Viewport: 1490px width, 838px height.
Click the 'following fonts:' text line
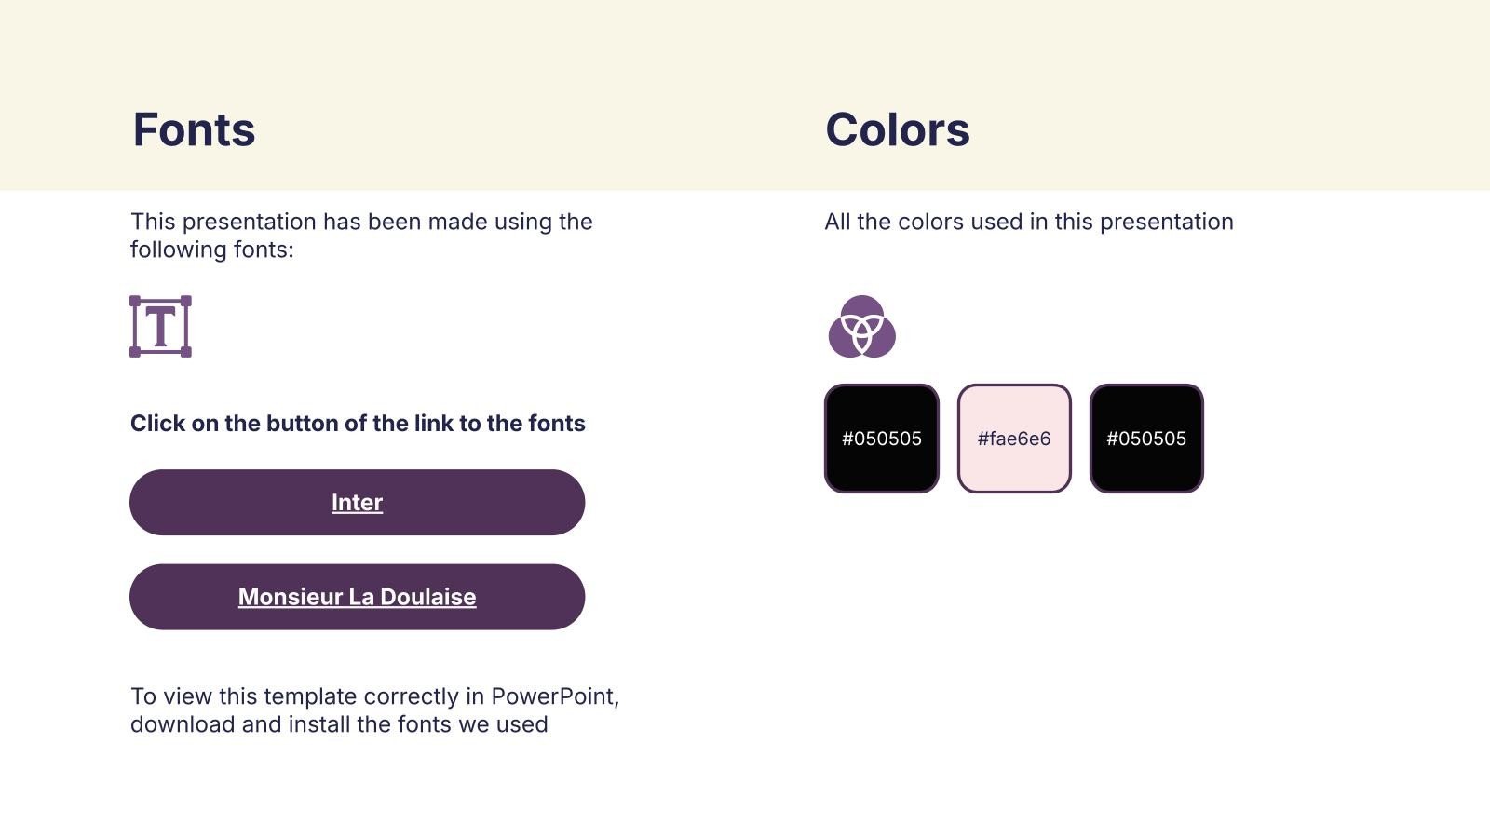211,250
